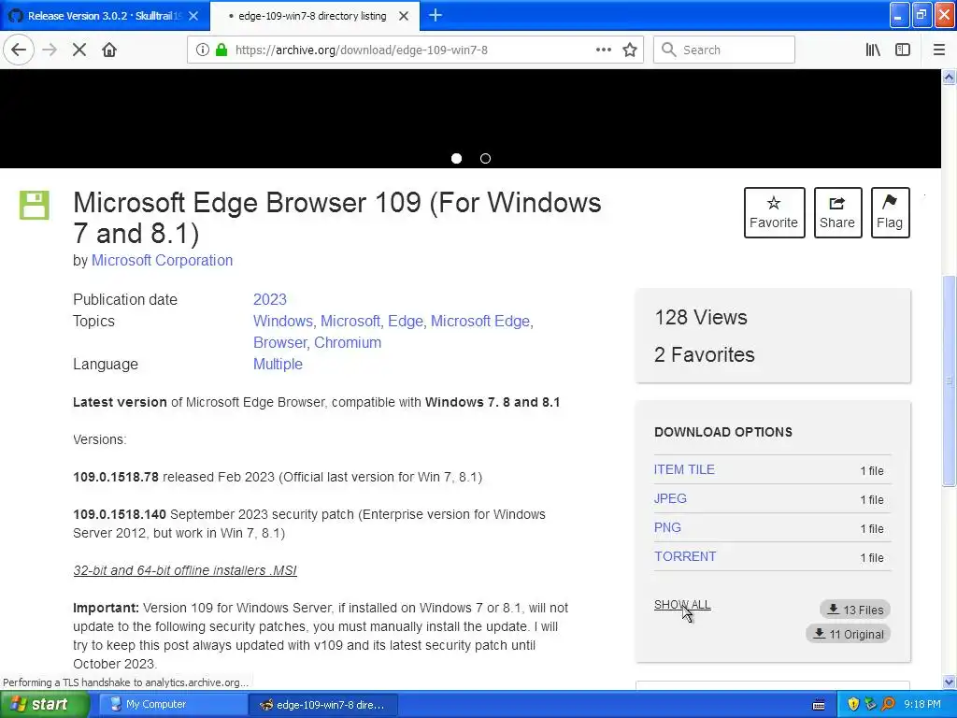The height and width of the screenshot is (718, 957).
Task: Click the page scroll down arrow
Action: tap(950, 682)
